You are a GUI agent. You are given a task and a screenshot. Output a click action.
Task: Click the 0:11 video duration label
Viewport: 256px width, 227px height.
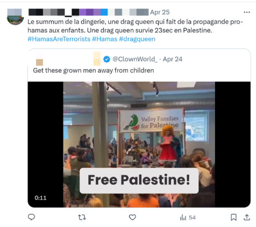[40, 198]
